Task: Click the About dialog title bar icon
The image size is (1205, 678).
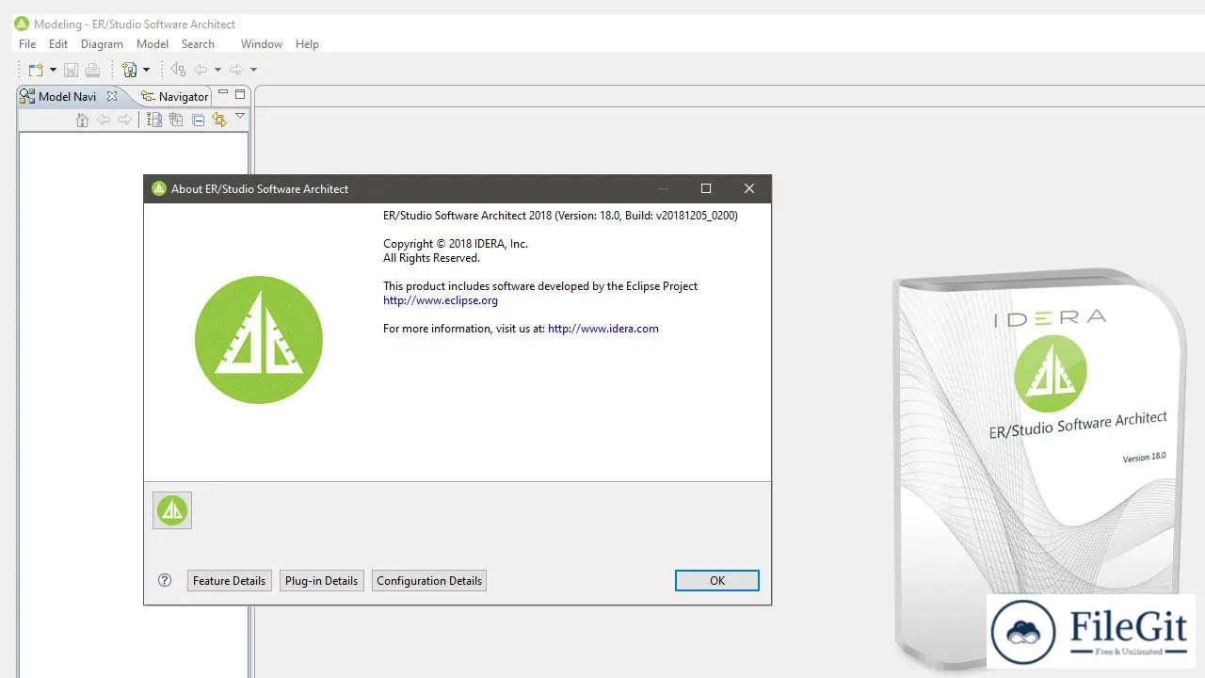Action: pyautogui.click(x=159, y=188)
